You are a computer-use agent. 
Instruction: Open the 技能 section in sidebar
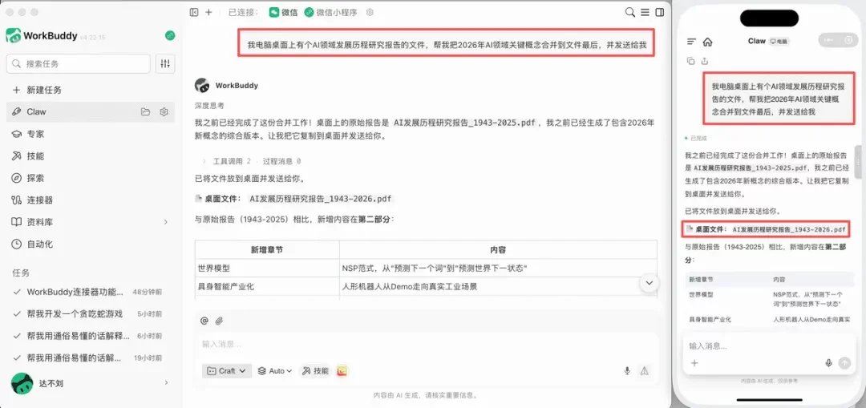[91, 156]
